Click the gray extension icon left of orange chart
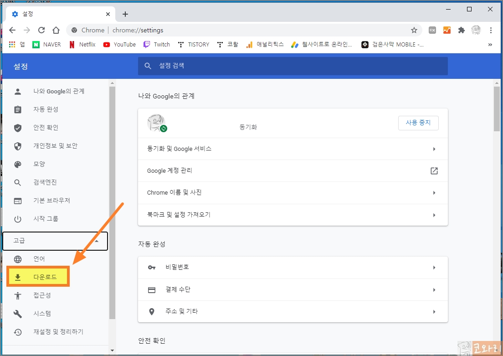This screenshot has width=503, height=356. click(432, 30)
